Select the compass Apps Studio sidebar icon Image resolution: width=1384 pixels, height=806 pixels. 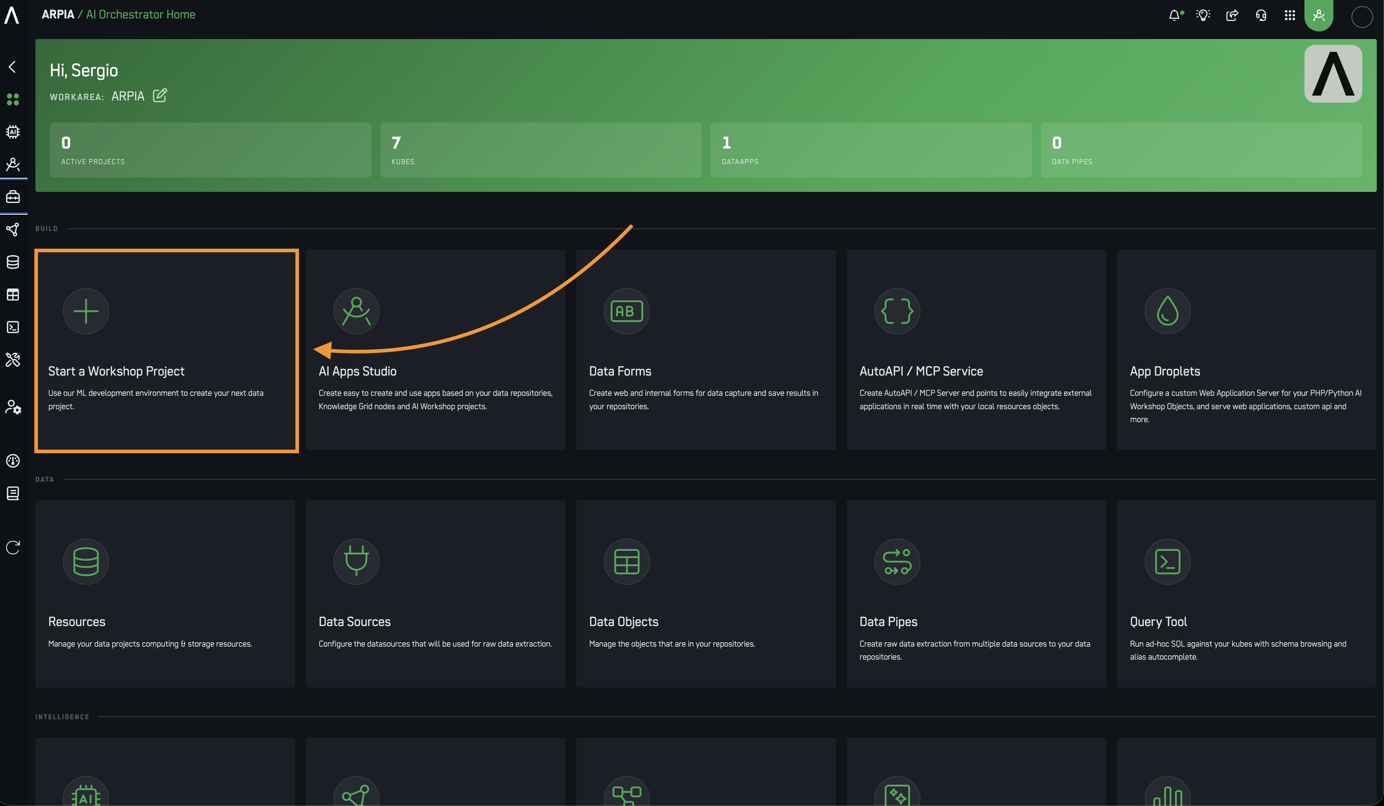pos(13,164)
